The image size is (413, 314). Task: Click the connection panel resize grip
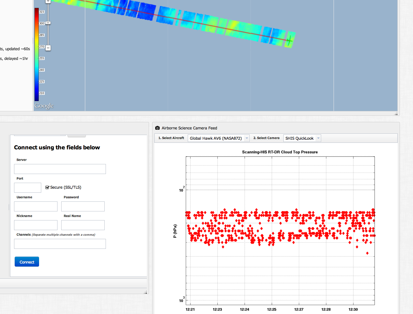[x=145, y=292]
